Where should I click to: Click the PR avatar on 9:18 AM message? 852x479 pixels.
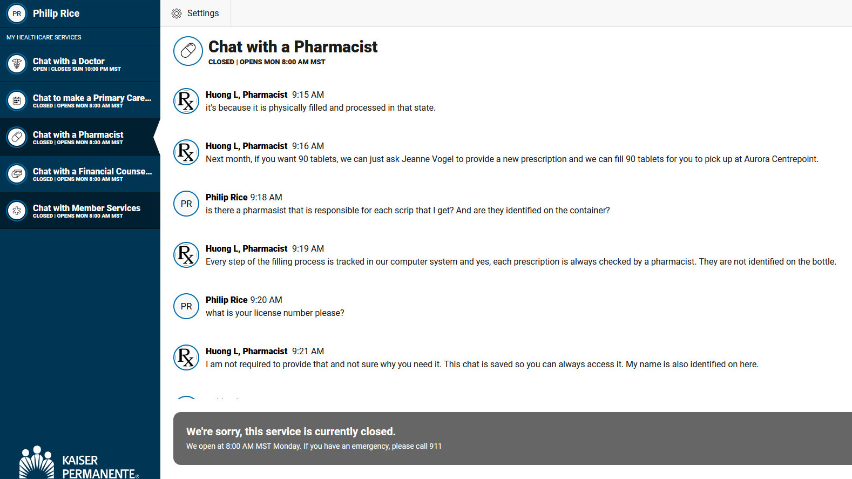[x=186, y=204]
